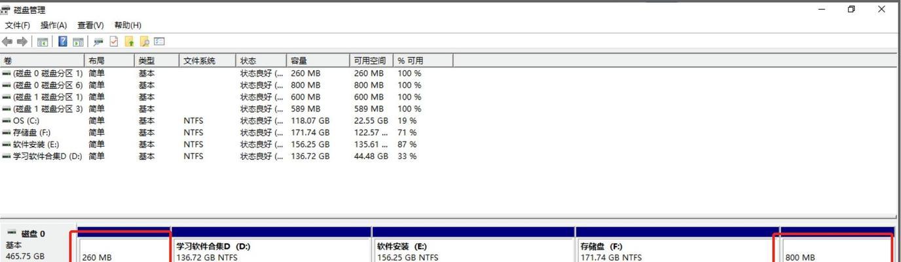Select the 存储盘 (F:) volume name

(x=31, y=132)
